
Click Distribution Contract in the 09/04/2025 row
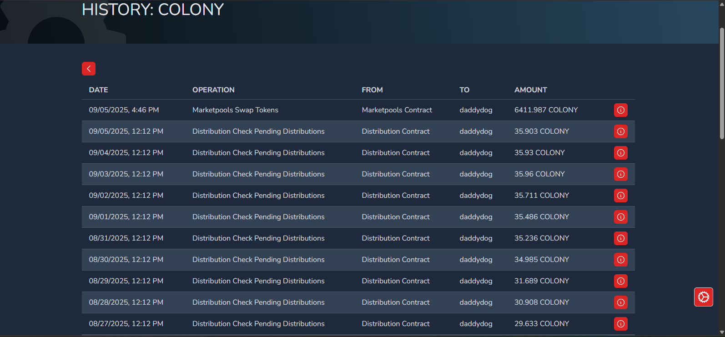(396, 153)
